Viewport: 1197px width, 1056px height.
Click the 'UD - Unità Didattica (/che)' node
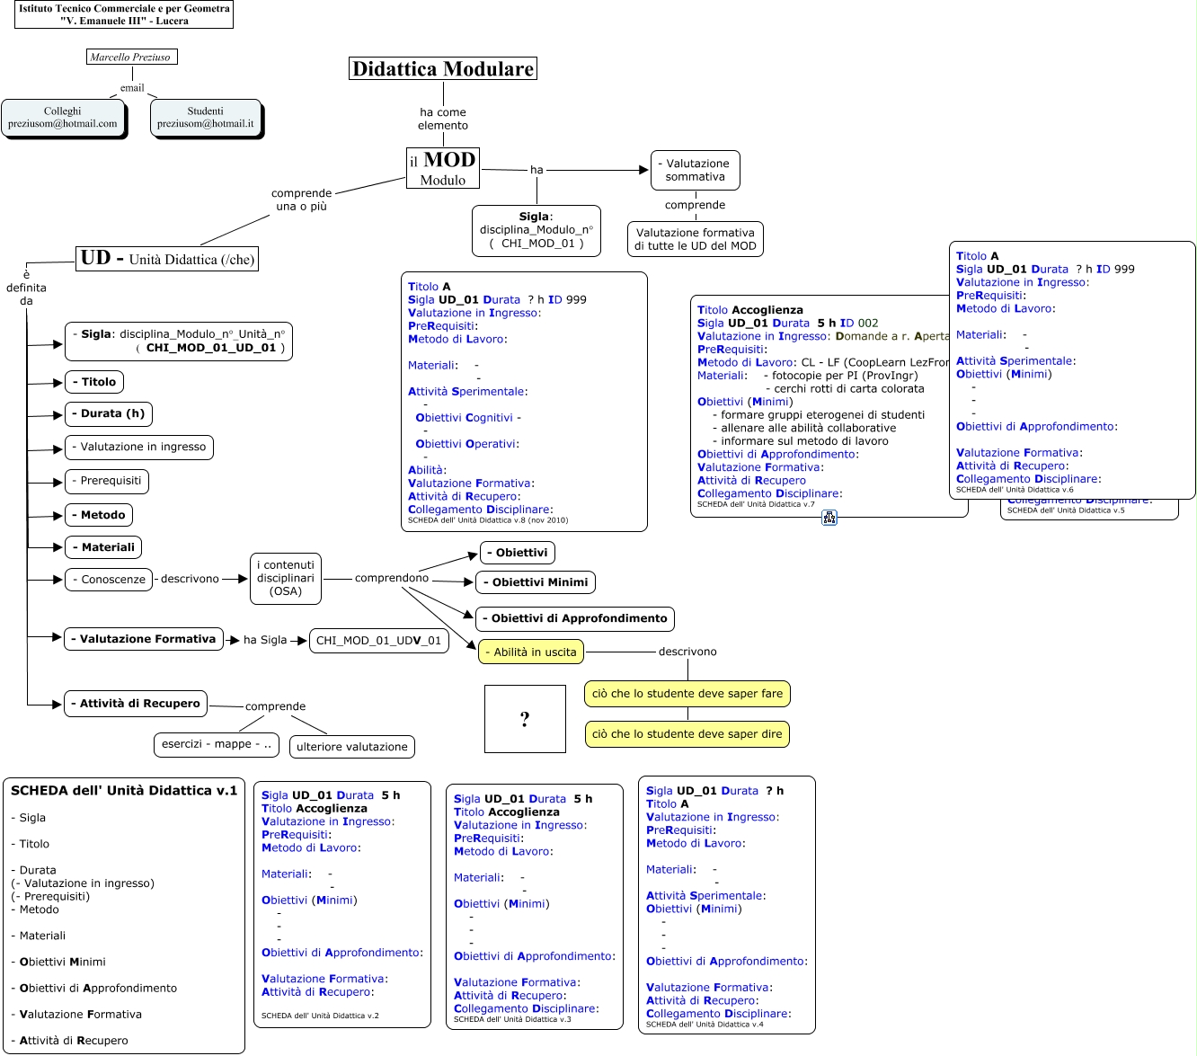coord(167,259)
